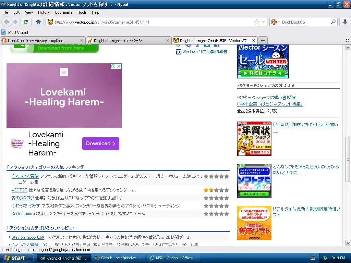The width and height of the screenshot is (351, 263).
Task: Go forward with the forward arrow
Action: click(x=15, y=22)
